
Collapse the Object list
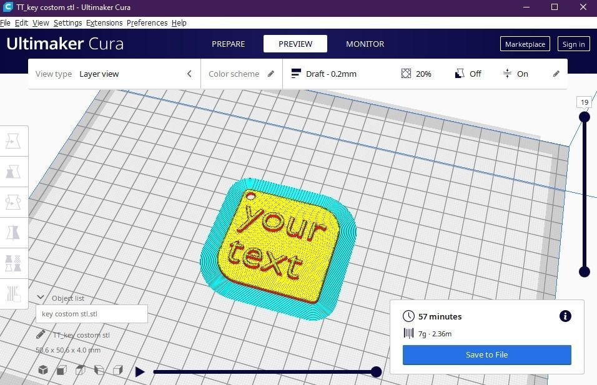coord(41,297)
